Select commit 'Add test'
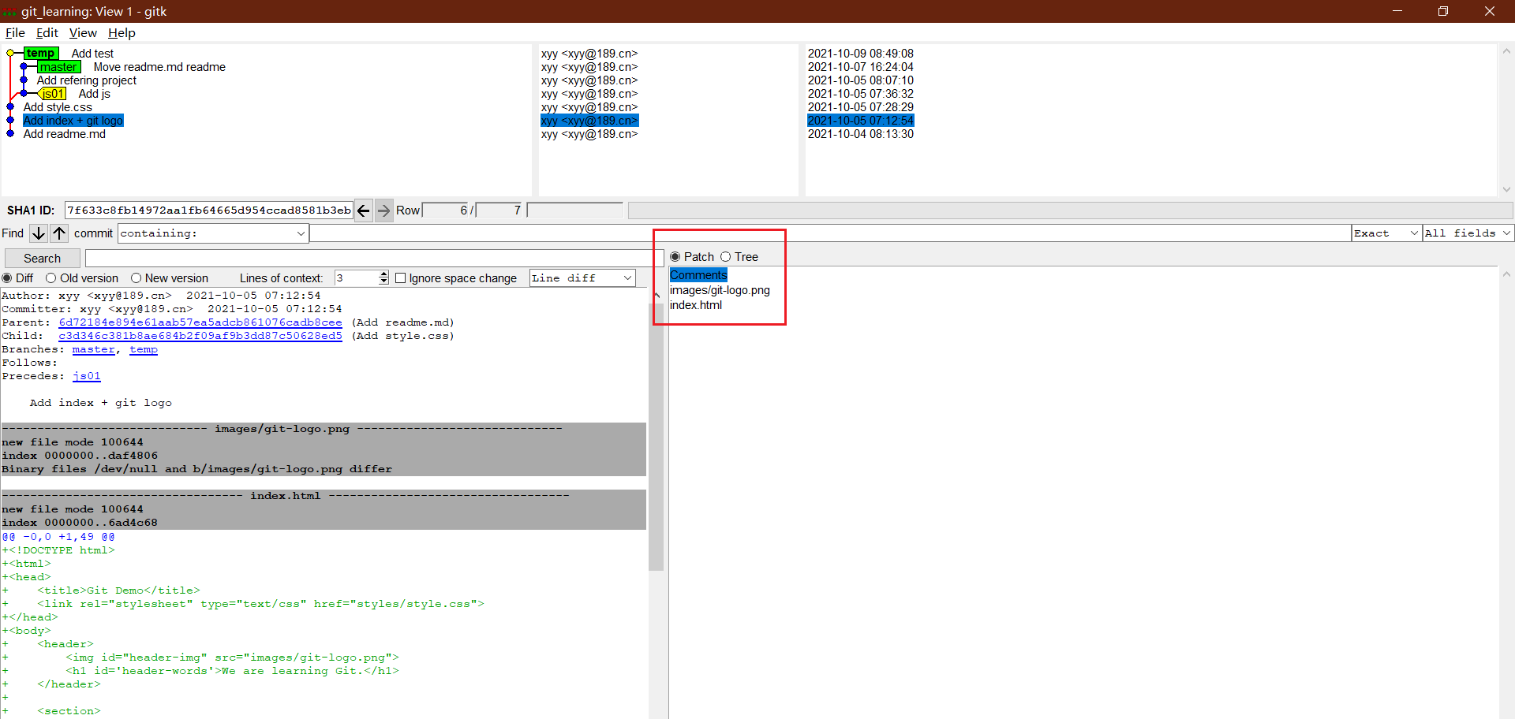The width and height of the screenshot is (1515, 719). [92, 54]
